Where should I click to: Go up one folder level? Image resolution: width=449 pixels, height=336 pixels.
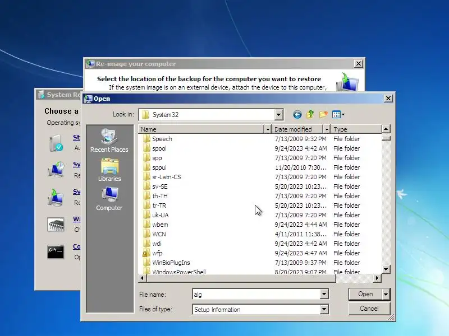coord(310,115)
